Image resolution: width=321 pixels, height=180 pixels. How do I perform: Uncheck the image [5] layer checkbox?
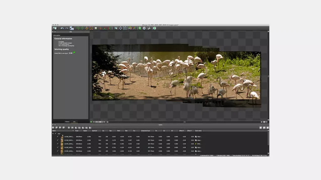(x=58, y=151)
